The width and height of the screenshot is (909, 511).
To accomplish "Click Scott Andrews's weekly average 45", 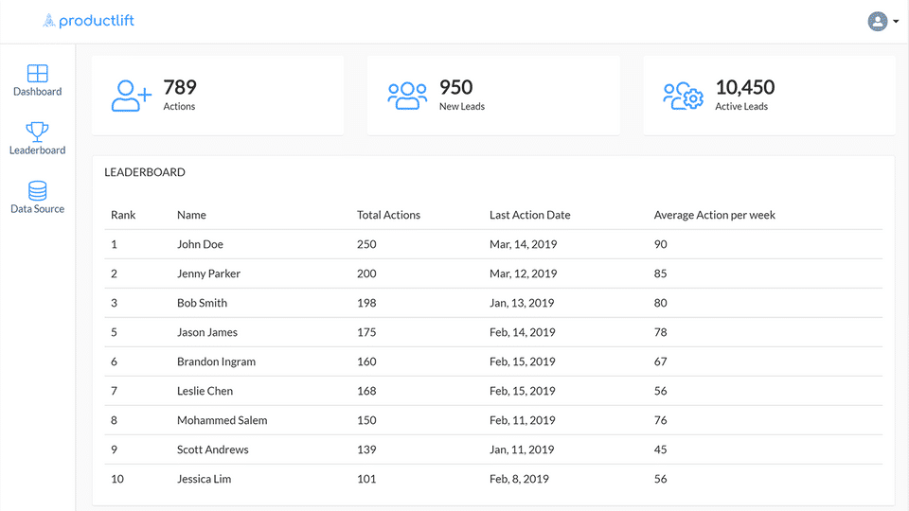I will [660, 449].
